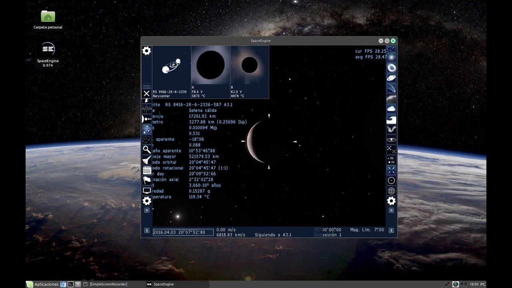This screenshot has width=512, height=288.
Task: Launch the web browser from taskbar
Action: click(63, 284)
